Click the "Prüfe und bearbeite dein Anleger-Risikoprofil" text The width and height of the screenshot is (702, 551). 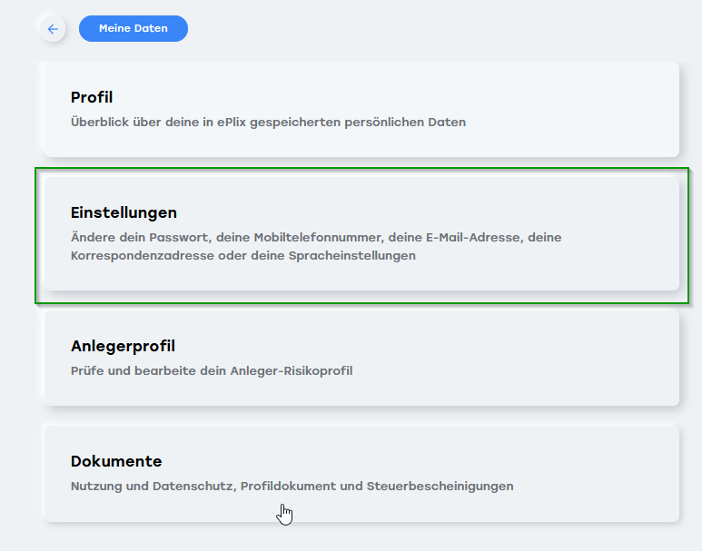click(212, 371)
